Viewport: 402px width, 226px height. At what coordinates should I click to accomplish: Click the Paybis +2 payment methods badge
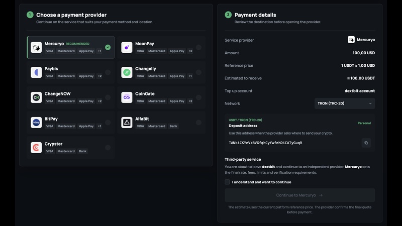(x=99, y=76)
